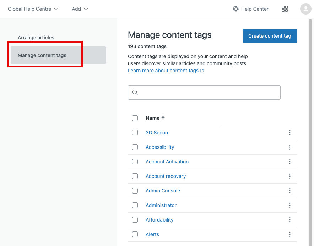Open the options menu for Account recovery
The height and width of the screenshot is (246, 314).
(x=290, y=176)
